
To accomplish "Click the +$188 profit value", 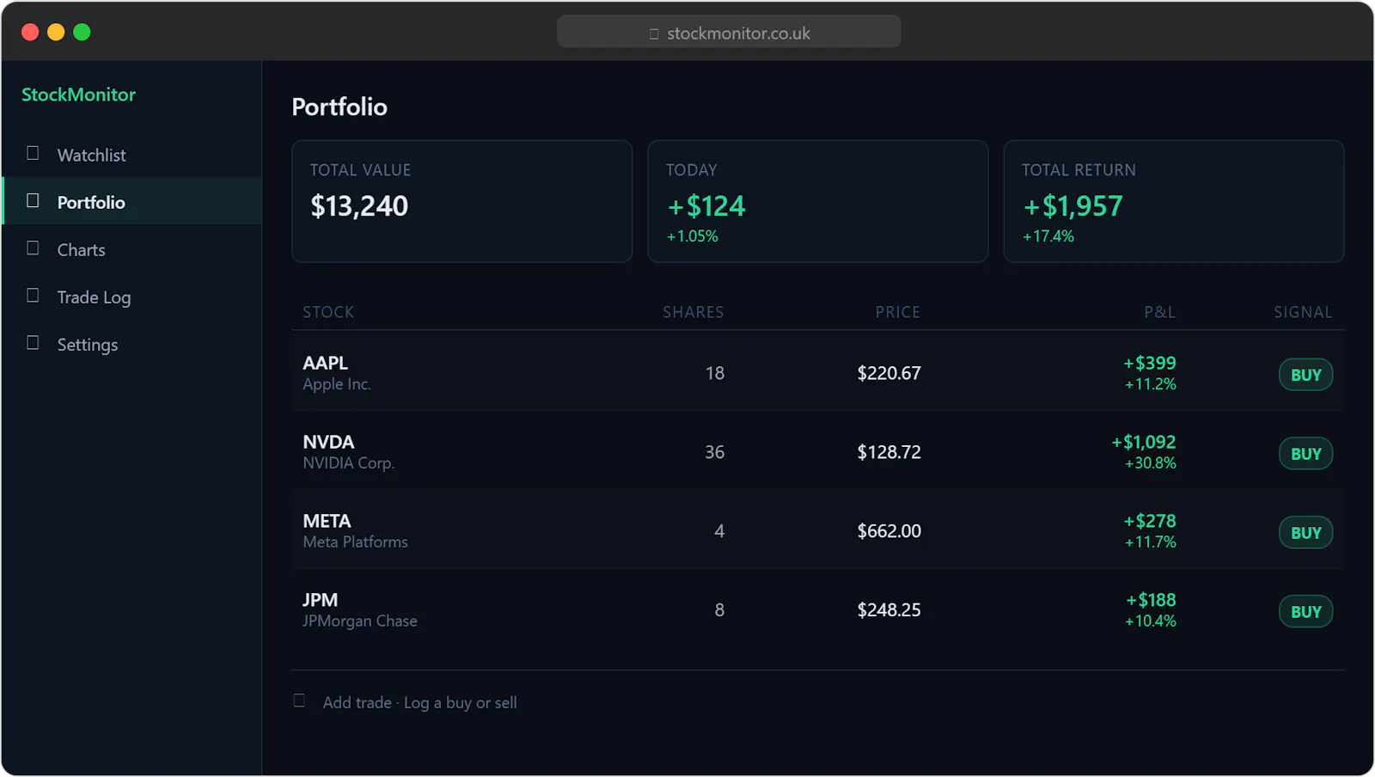I will [x=1151, y=600].
